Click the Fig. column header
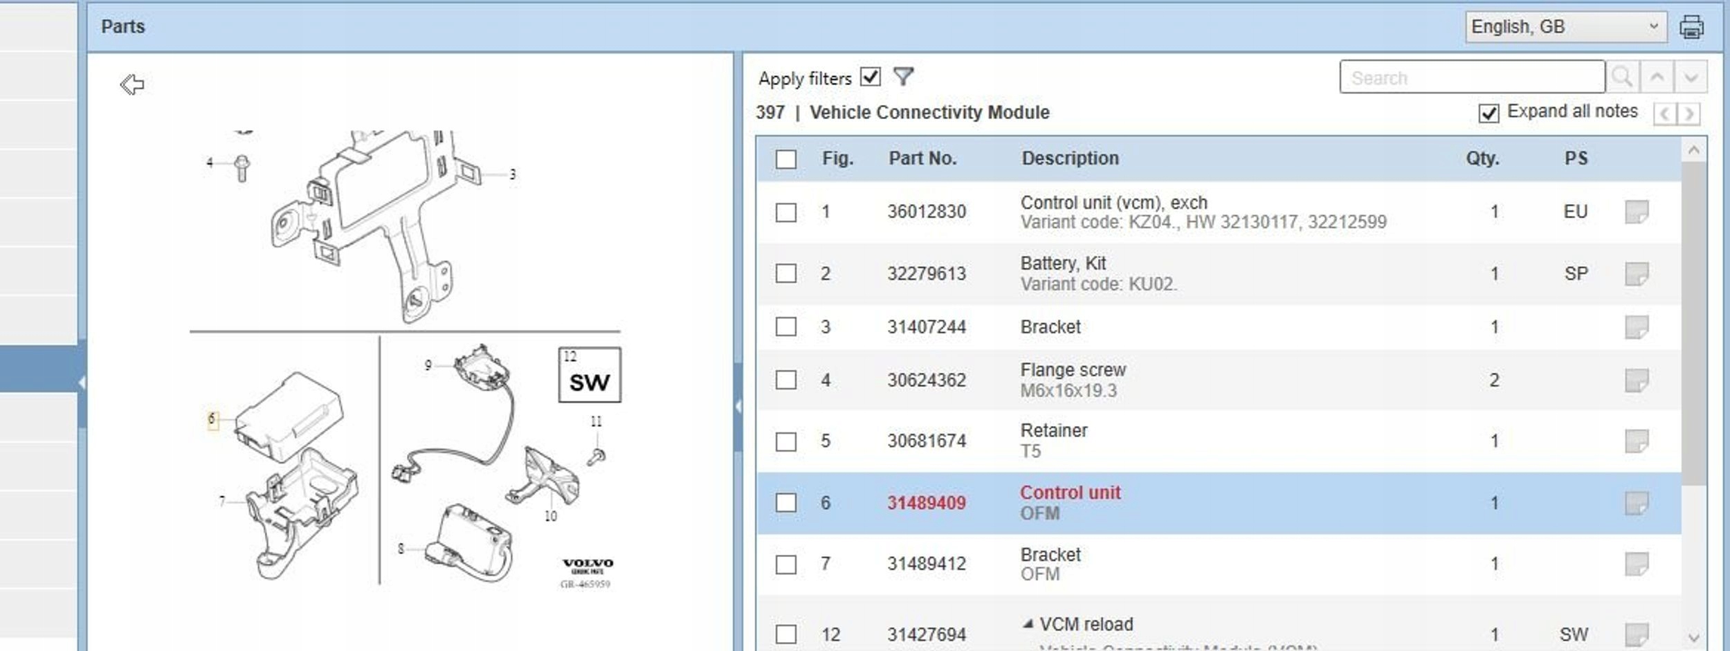The image size is (1730, 651). tap(837, 158)
